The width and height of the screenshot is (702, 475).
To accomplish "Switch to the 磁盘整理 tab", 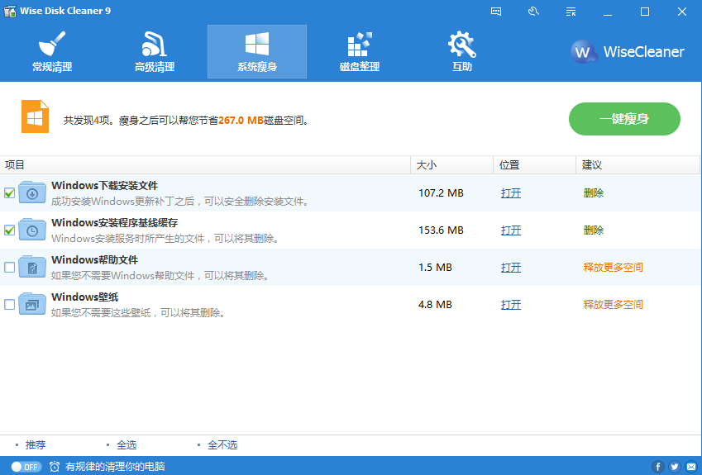I will click(x=360, y=51).
